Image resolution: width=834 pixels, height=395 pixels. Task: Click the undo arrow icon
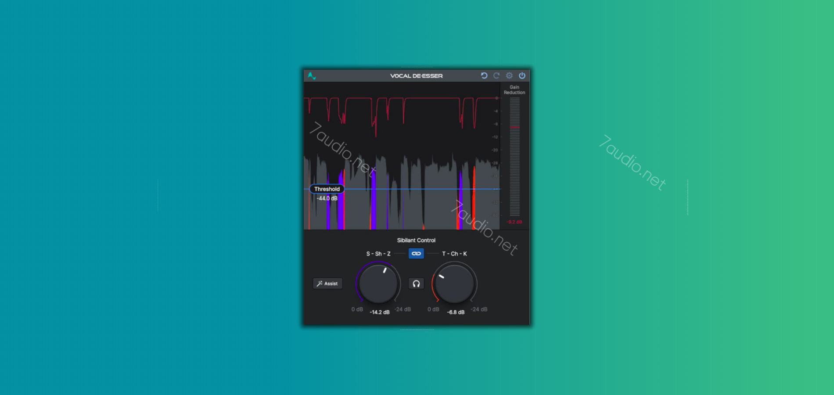click(x=484, y=75)
